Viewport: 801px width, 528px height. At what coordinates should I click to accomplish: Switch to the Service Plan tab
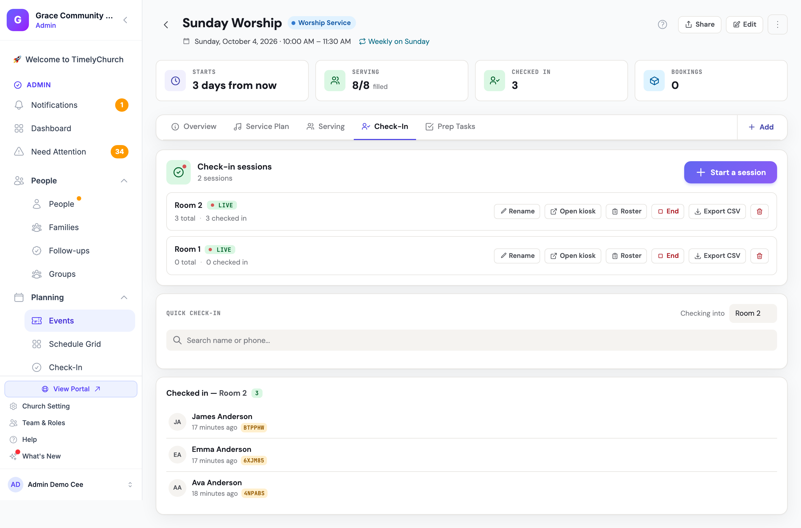[261, 127]
